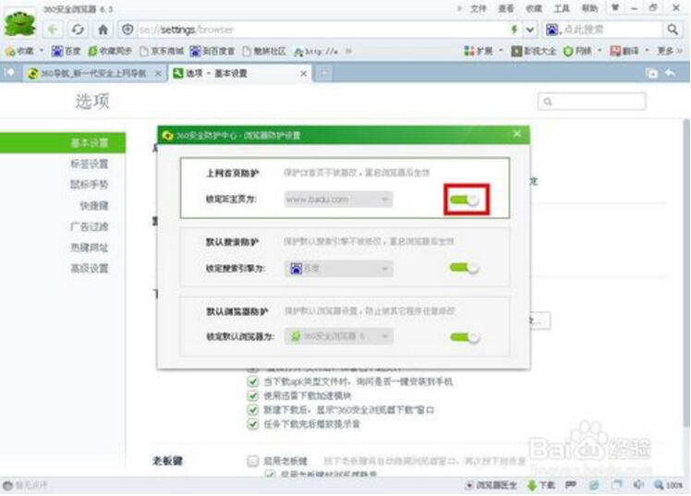Open 浏览器医生 in the status bar
Image resolution: width=691 pixels, height=496 pixels.
tap(491, 485)
